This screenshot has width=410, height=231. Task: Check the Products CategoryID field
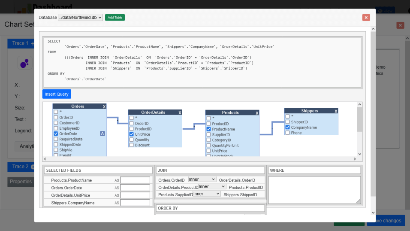[x=209, y=140]
